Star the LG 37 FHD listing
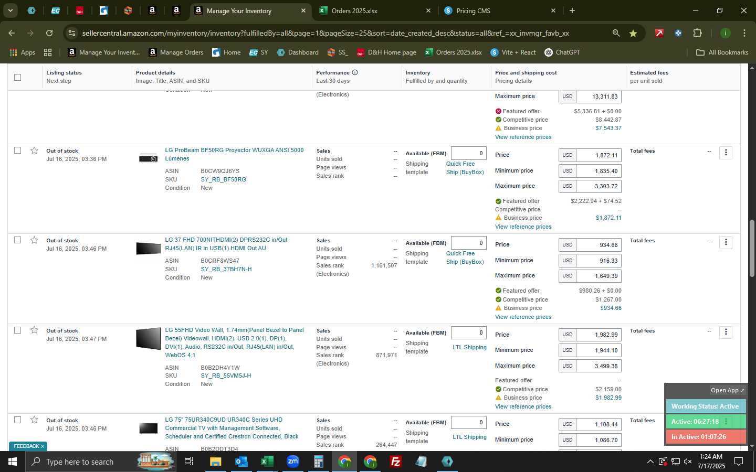This screenshot has width=756, height=472. tap(34, 240)
